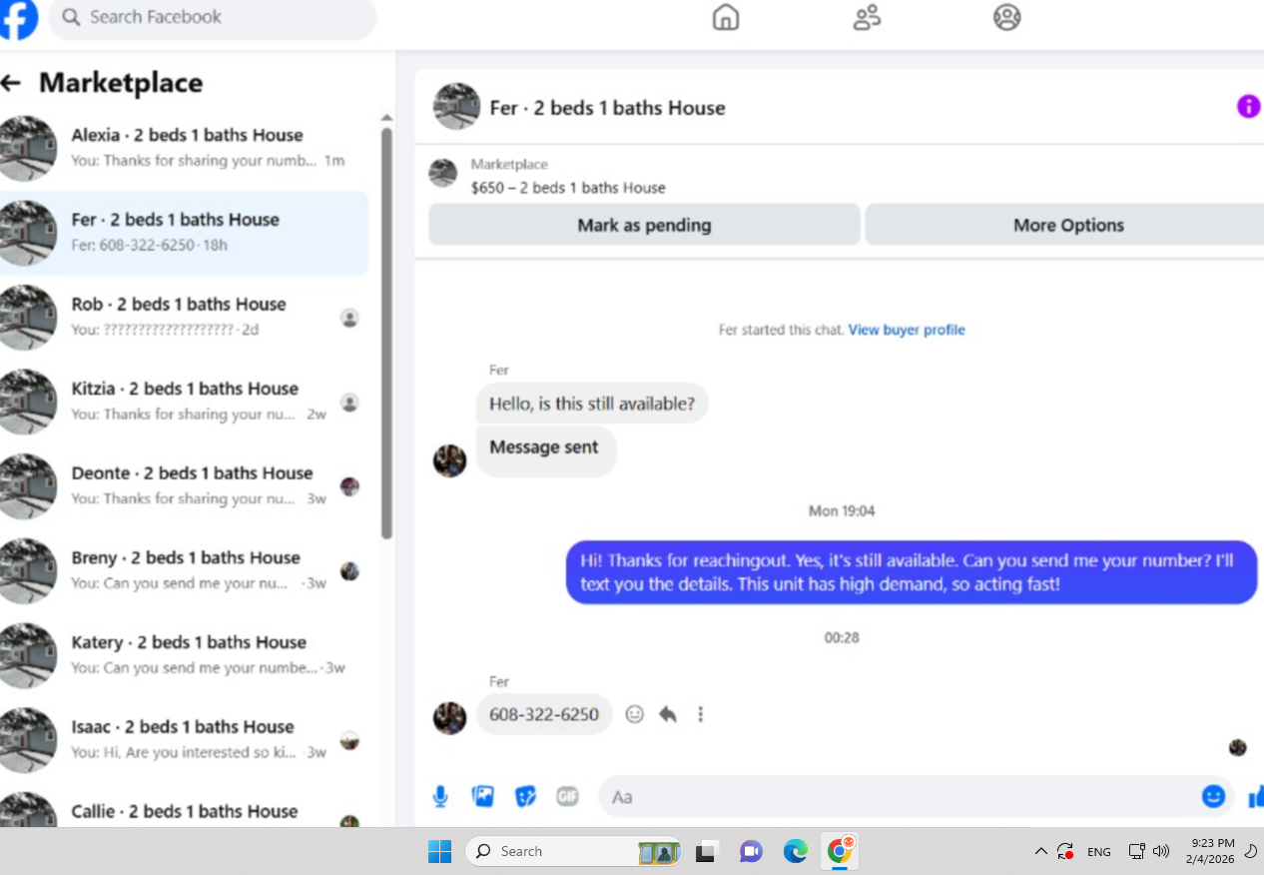This screenshot has height=875, width=1264.
Task: Open the chat app on the taskbar
Action: coord(751,851)
